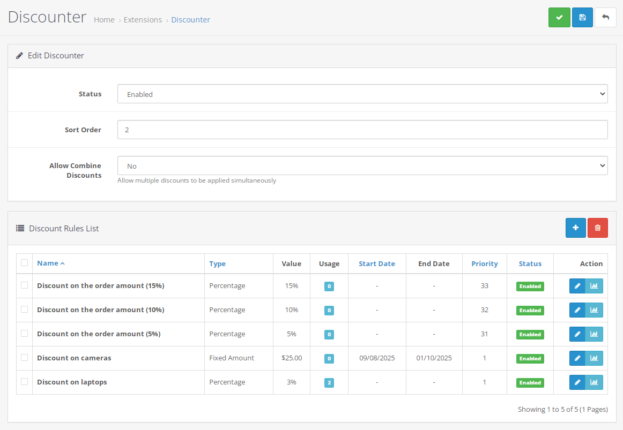
Task: Click priority value 33
Action: click(484, 285)
